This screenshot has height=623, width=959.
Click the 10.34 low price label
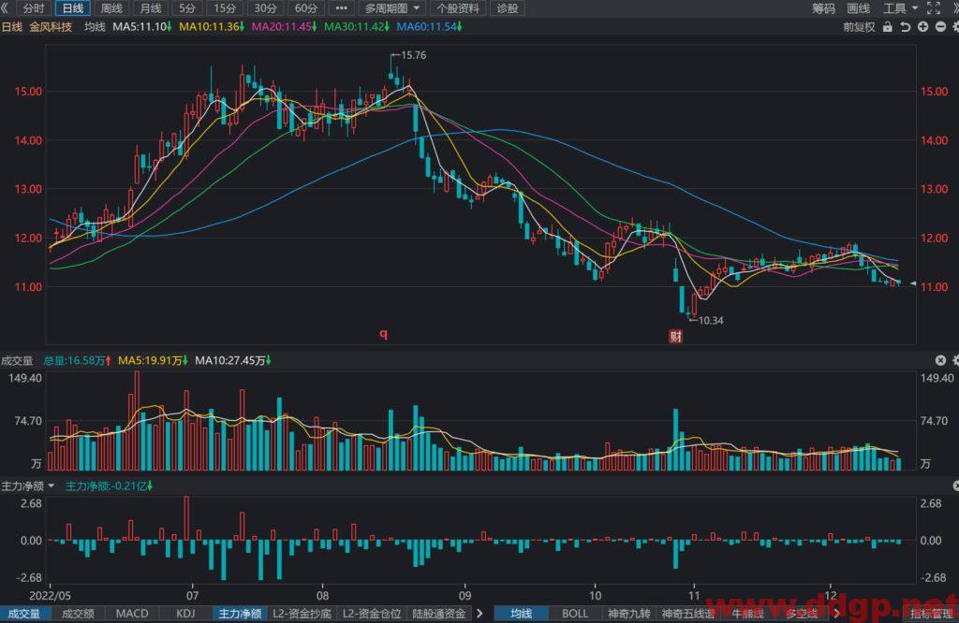711,320
